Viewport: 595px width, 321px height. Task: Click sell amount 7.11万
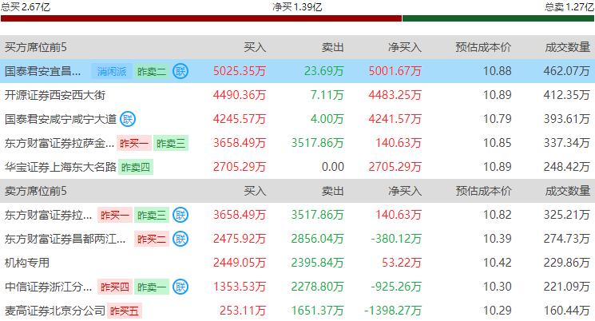327,95
